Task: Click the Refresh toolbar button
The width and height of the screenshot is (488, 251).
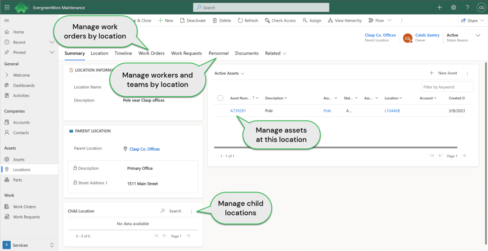Action: pos(248,21)
